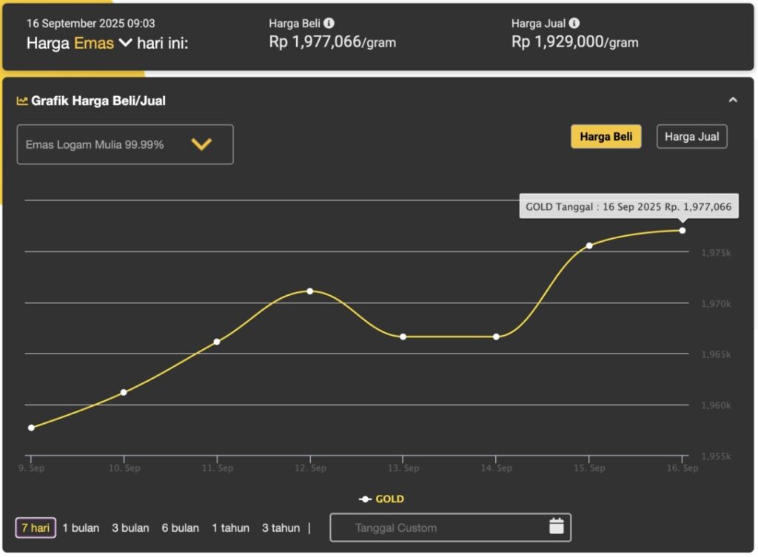This screenshot has height=557, width=758.
Task: Choose the 1 tahun time range
Action: point(230,527)
